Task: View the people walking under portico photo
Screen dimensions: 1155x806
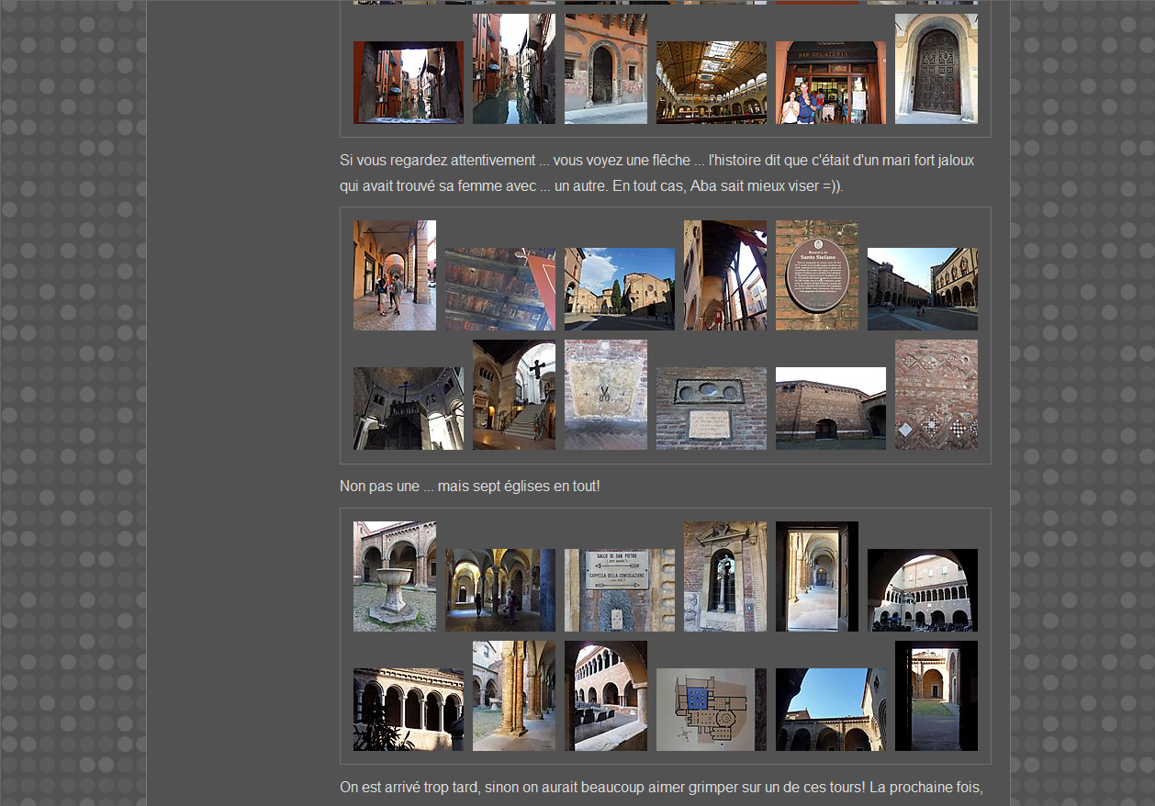Action: point(394,275)
